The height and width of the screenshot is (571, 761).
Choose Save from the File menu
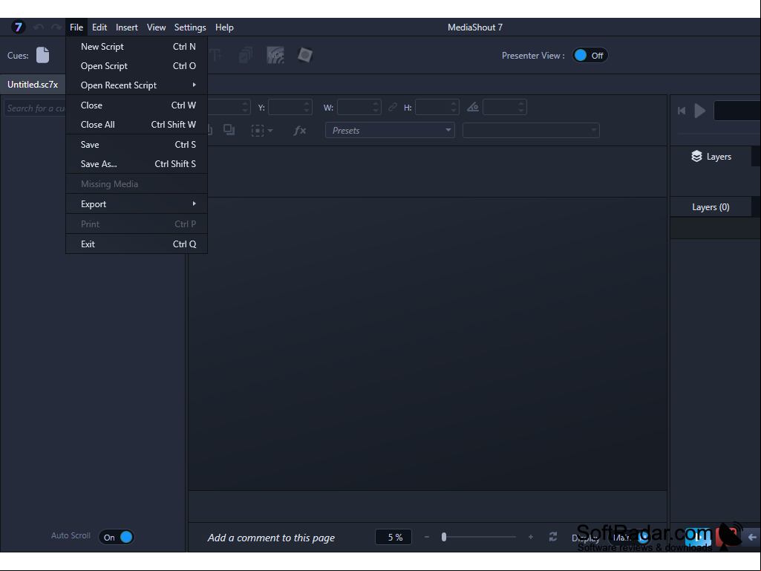pos(137,145)
